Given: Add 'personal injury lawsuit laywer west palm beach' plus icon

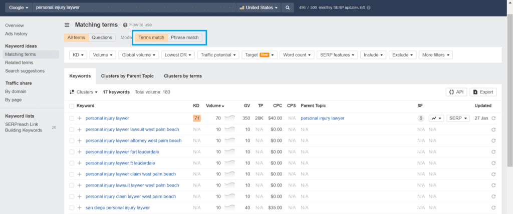Looking at the screenshot, I should click(80, 185).
